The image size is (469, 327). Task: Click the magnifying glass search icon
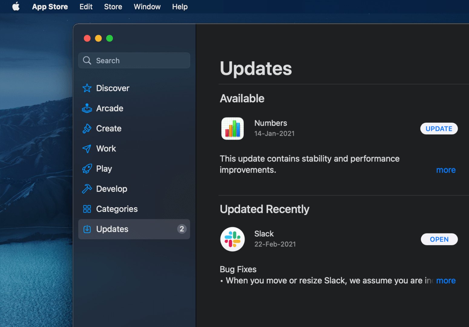pyautogui.click(x=87, y=61)
